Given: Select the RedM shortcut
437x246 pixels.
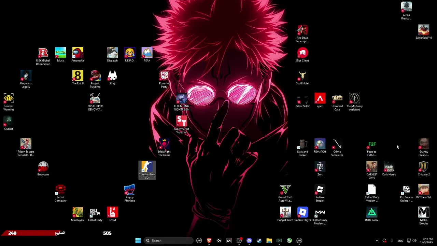Looking at the screenshot, I should [x=112, y=214].
